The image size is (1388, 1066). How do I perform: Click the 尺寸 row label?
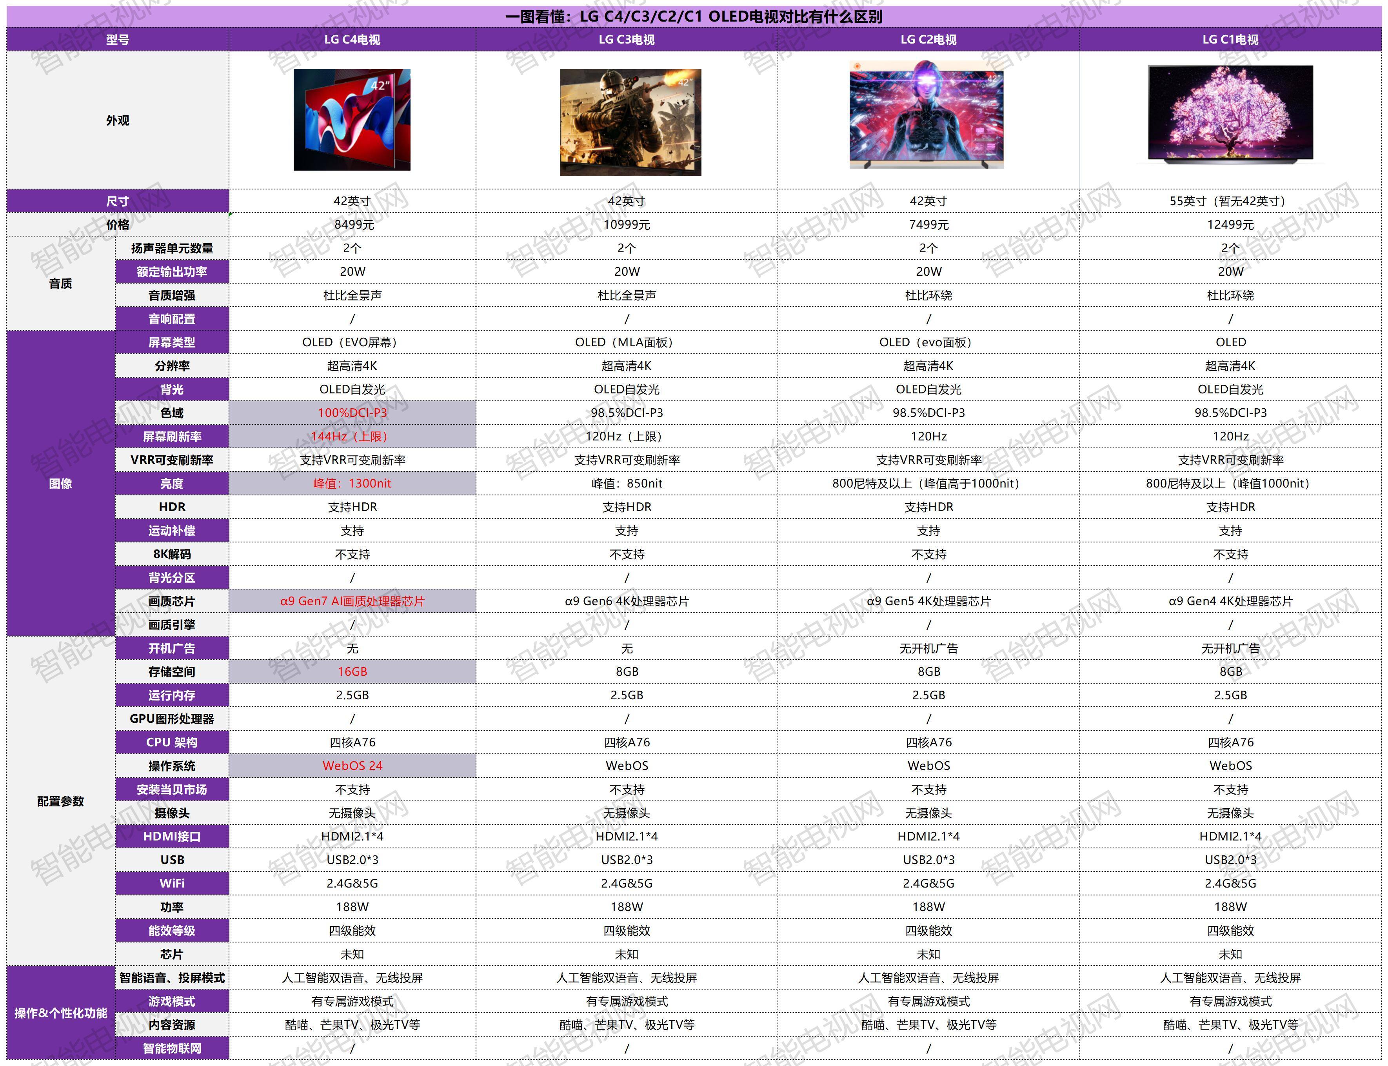click(x=117, y=201)
